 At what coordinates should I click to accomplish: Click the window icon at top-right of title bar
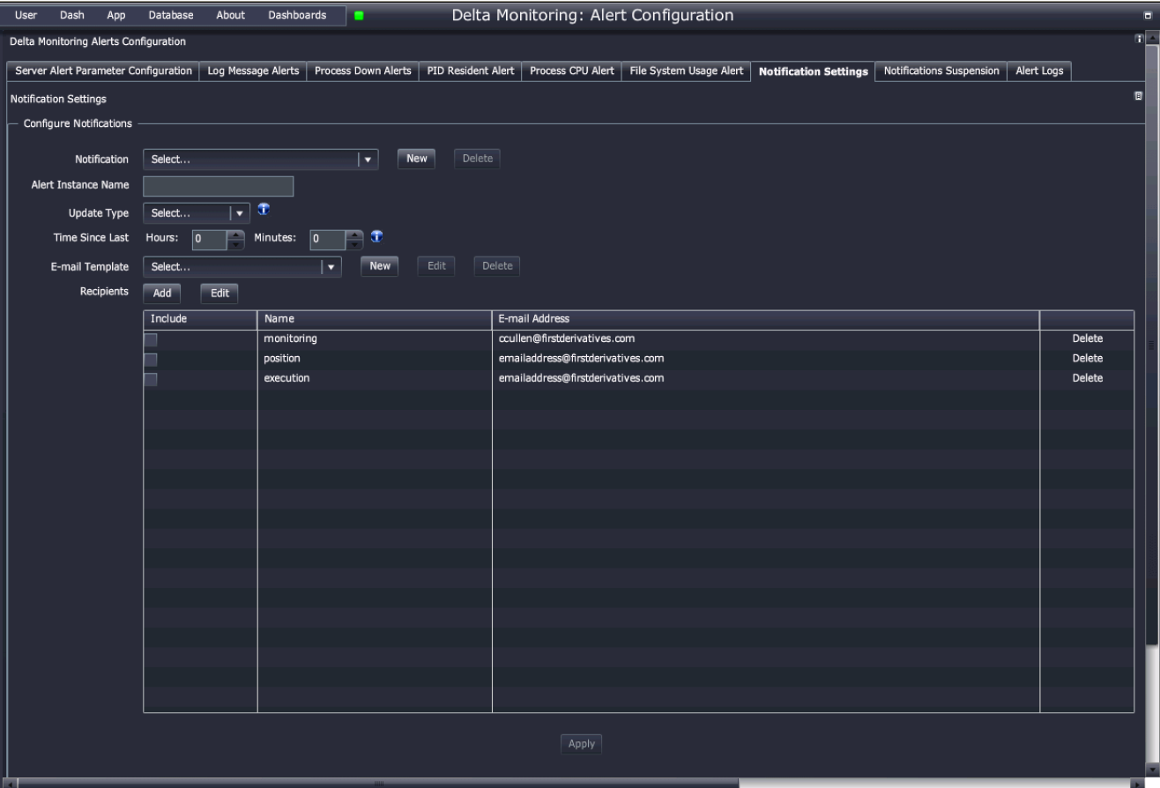(x=1148, y=16)
